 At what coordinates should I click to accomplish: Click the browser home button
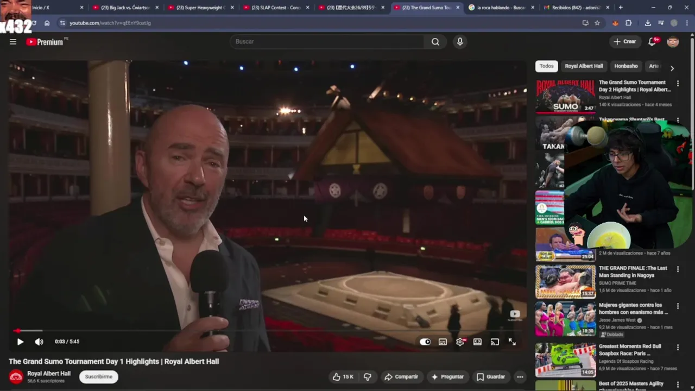[47, 23]
